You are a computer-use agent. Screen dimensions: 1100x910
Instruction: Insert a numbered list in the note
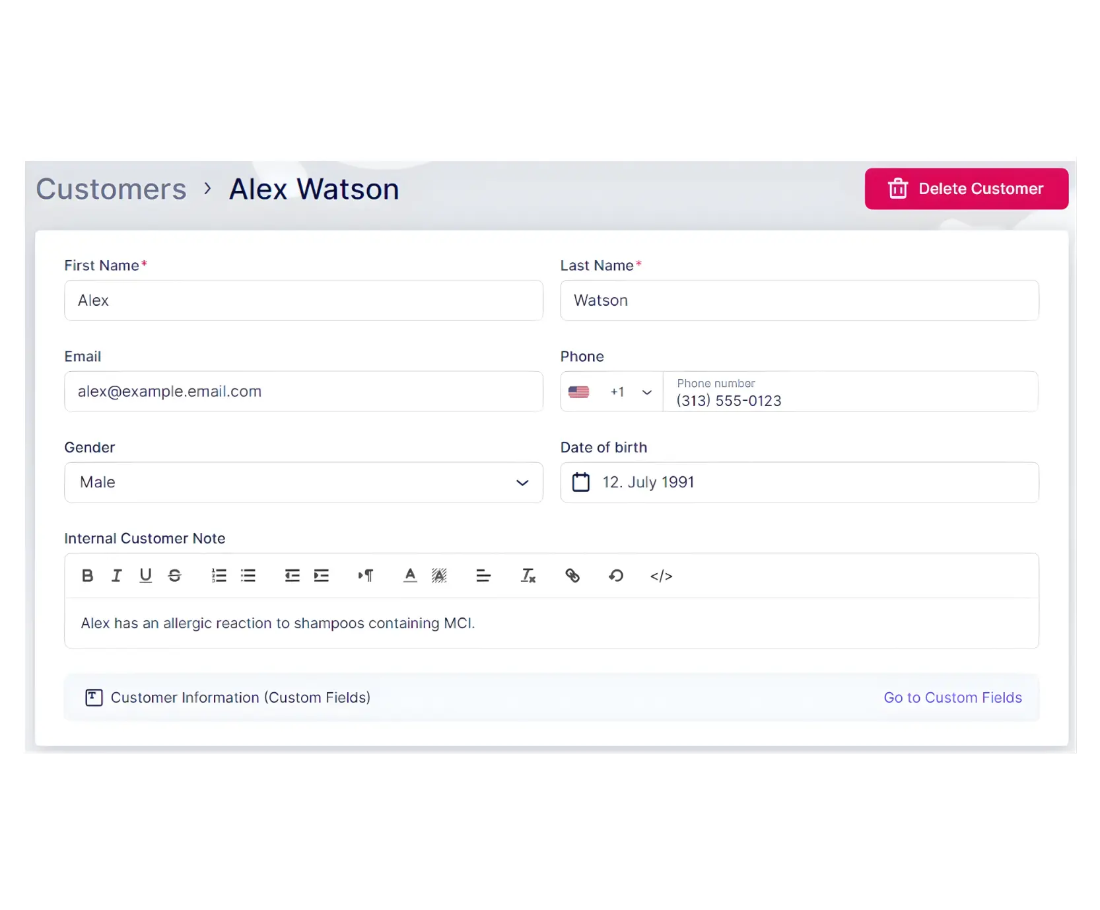point(219,575)
